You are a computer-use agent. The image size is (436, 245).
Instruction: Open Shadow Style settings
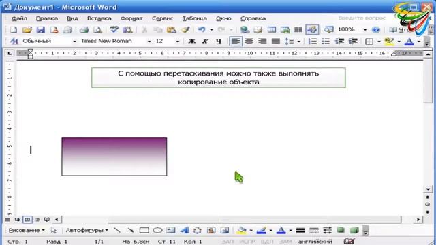(x=341, y=230)
